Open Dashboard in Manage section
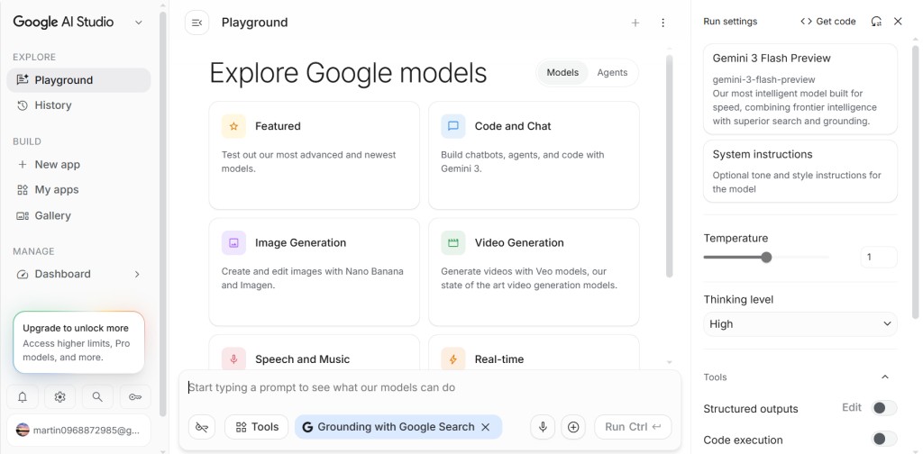Screen dimensions: 923x454 click(x=79, y=274)
